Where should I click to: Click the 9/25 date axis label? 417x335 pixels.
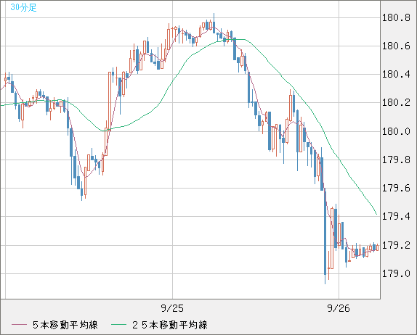point(172,308)
